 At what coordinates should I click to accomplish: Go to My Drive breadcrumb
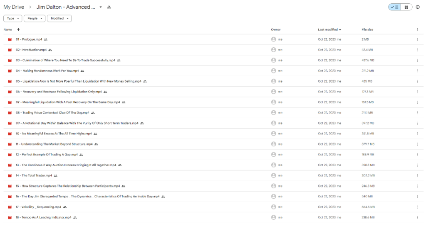coord(14,7)
